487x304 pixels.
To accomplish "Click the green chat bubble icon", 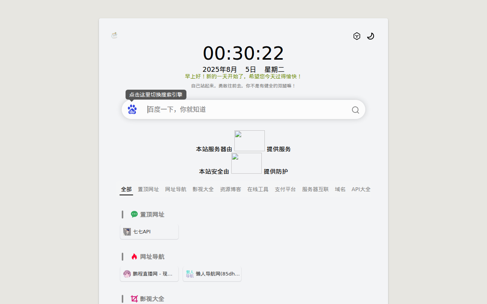I will coord(134,214).
